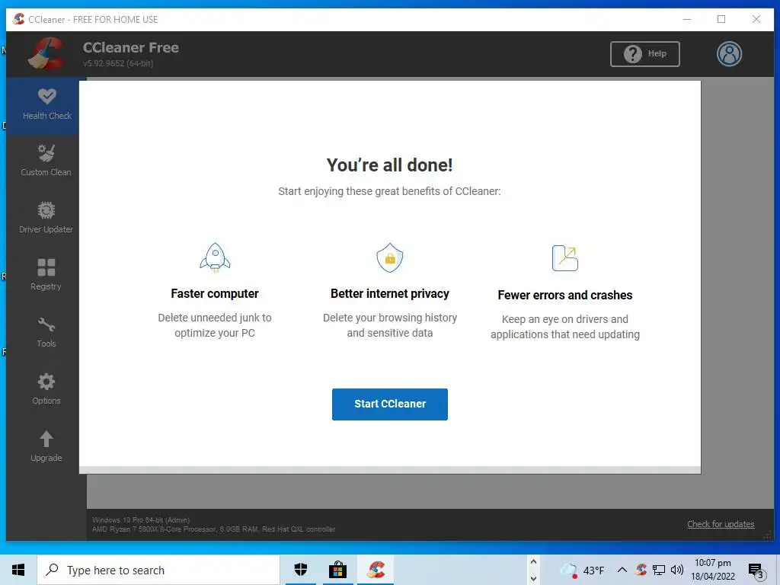
Task: Open the taskbar clock and date
Action: click(712, 570)
